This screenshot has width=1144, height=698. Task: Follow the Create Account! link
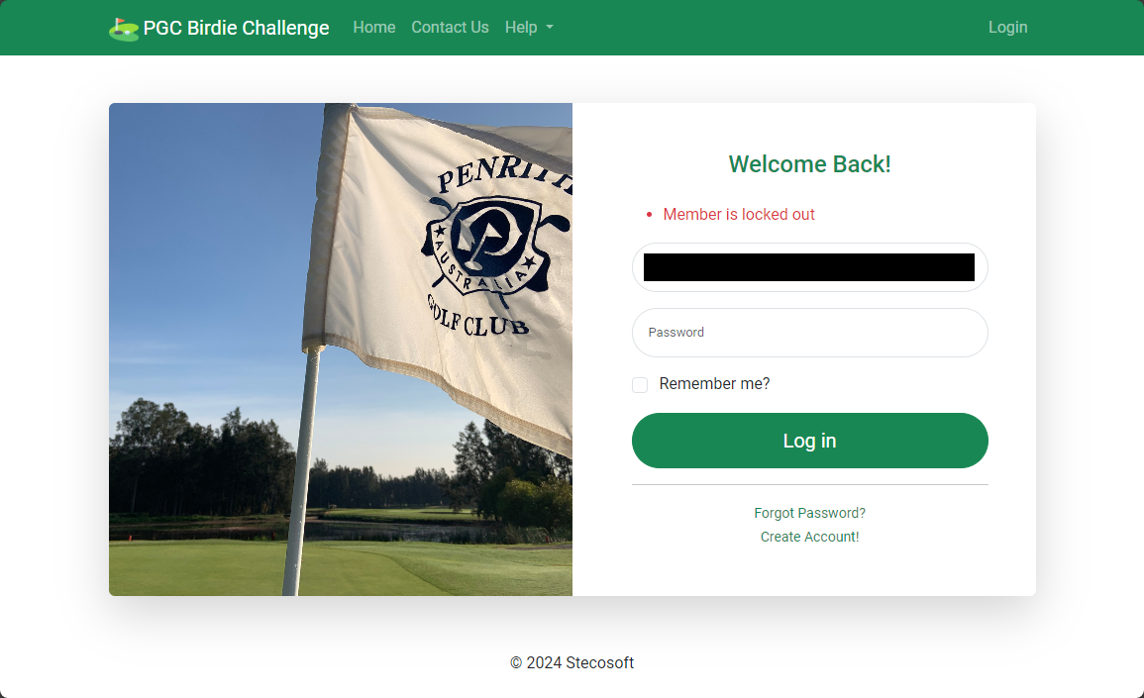coord(810,537)
